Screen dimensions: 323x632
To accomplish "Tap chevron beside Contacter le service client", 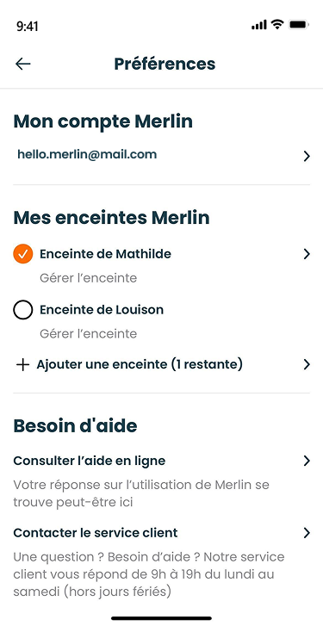I will [x=307, y=533].
